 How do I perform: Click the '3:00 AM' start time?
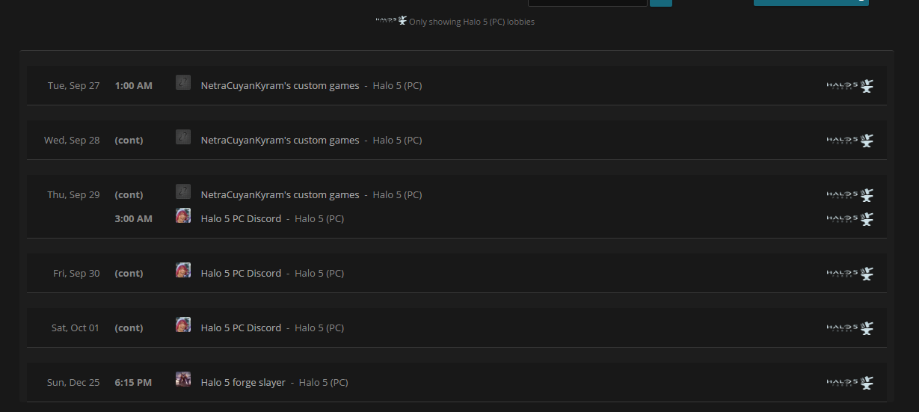point(133,219)
